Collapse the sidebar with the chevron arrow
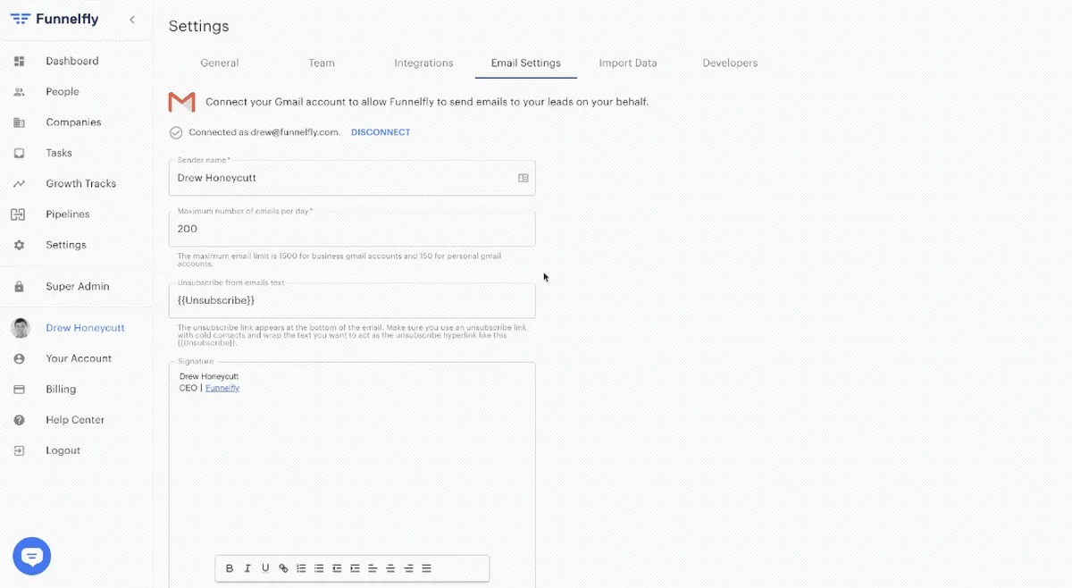Image resolution: width=1072 pixels, height=588 pixels. coord(132,20)
